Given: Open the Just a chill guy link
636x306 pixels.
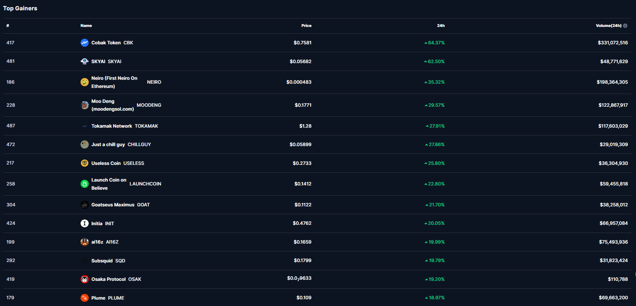Looking at the screenshot, I should pyautogui.click(x=108, y=145).
